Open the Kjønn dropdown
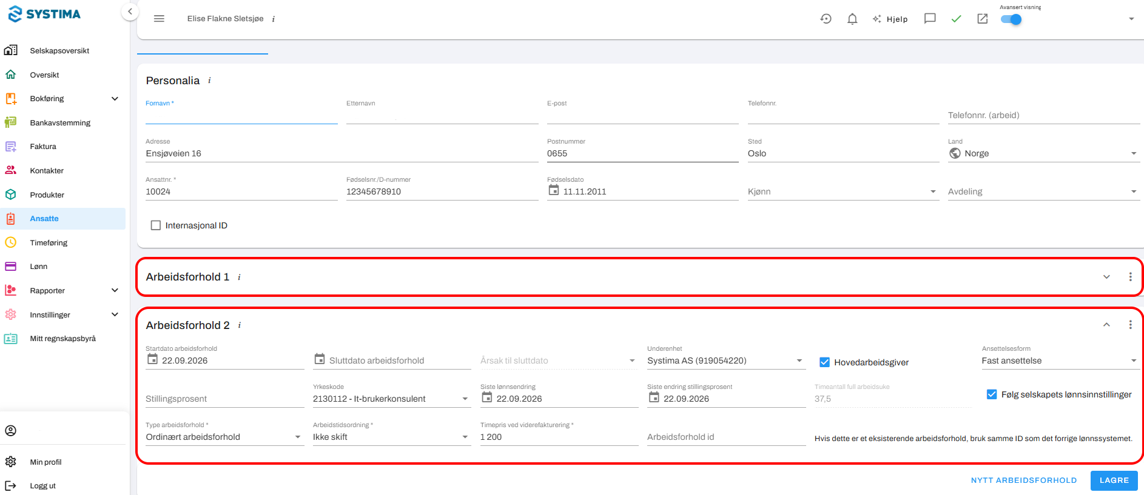The height and width of the screenshot is (495, 1144). [843, 191]
